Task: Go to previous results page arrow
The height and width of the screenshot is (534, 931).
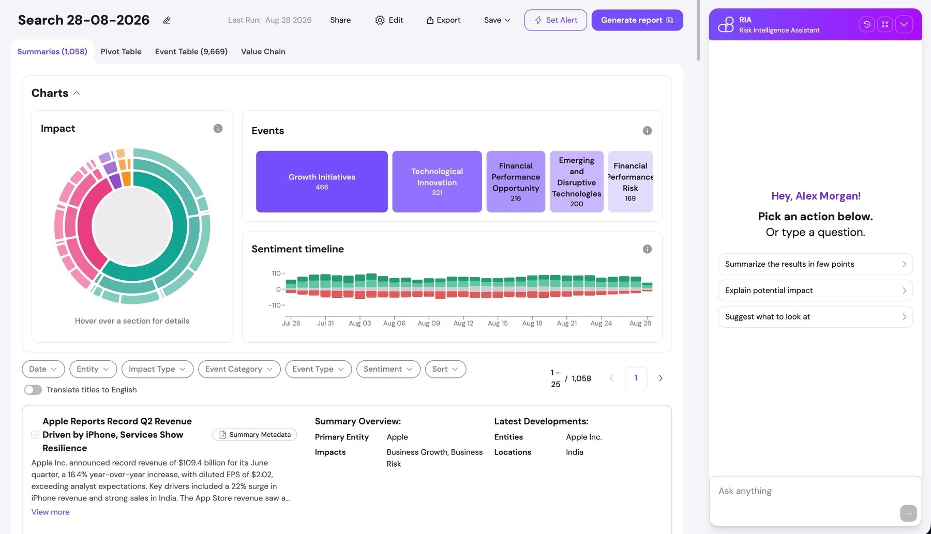Action: [611, 378]
